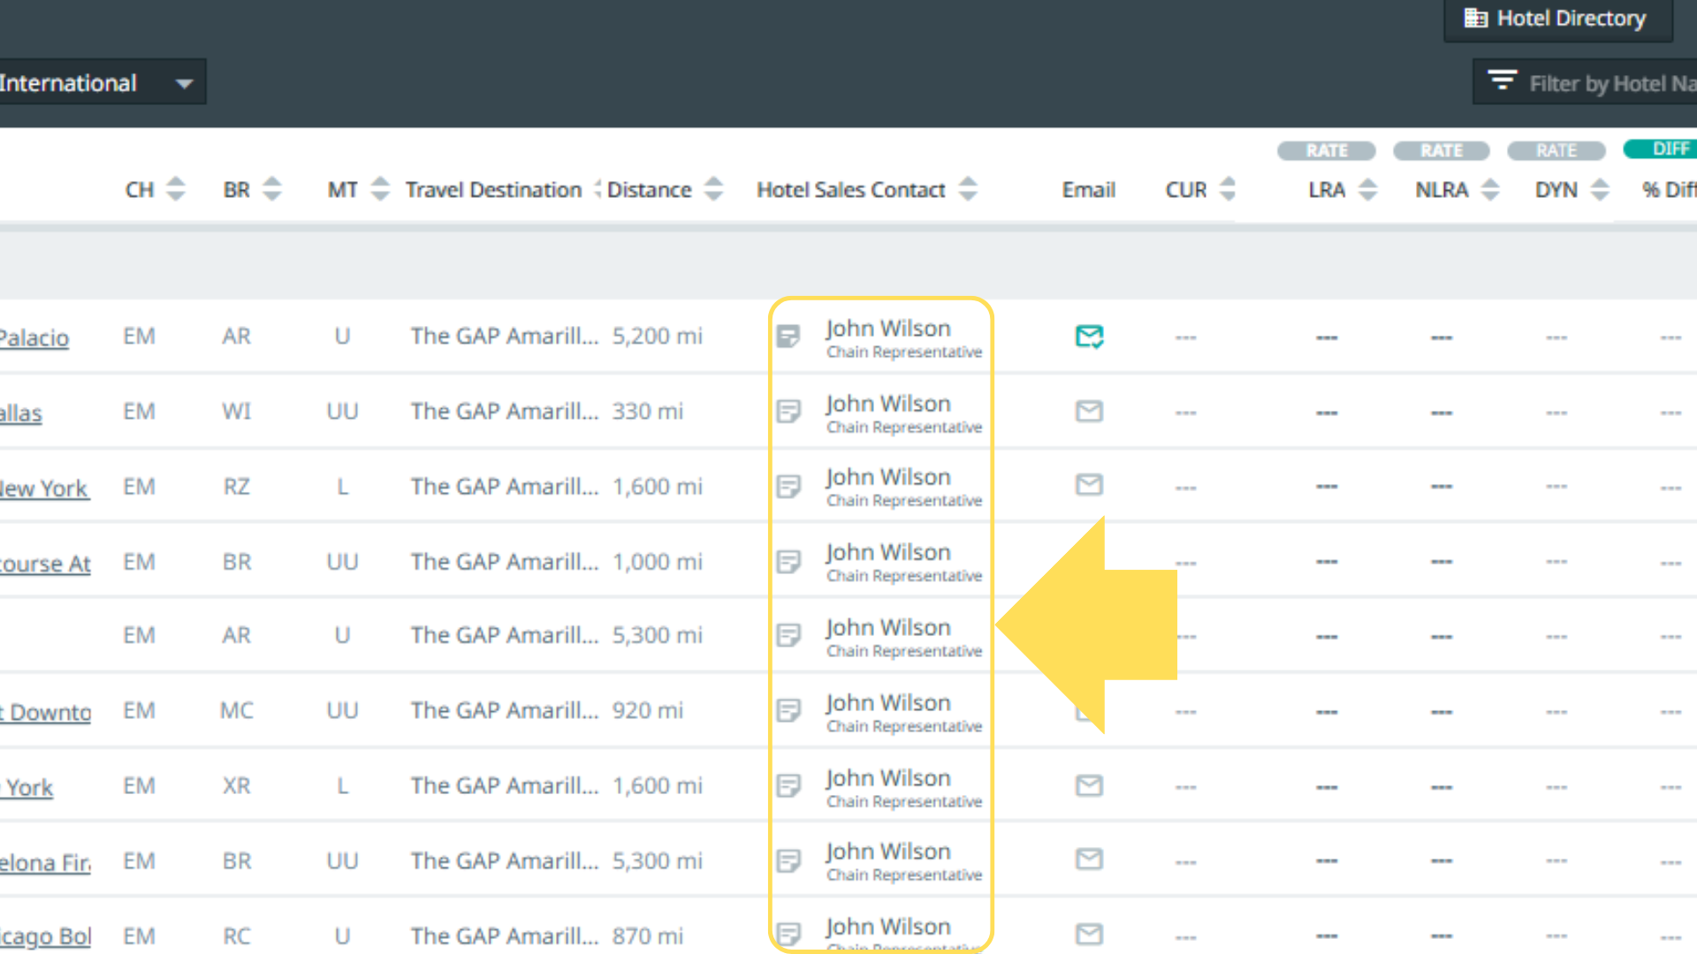This screenshot has width=1697, height=954.
Task: Select the RATE pill above LRA
Action: 1326,151
